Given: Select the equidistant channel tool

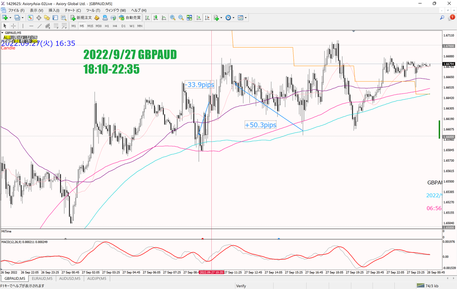Looking at the screenshot, I should point(48,26).
